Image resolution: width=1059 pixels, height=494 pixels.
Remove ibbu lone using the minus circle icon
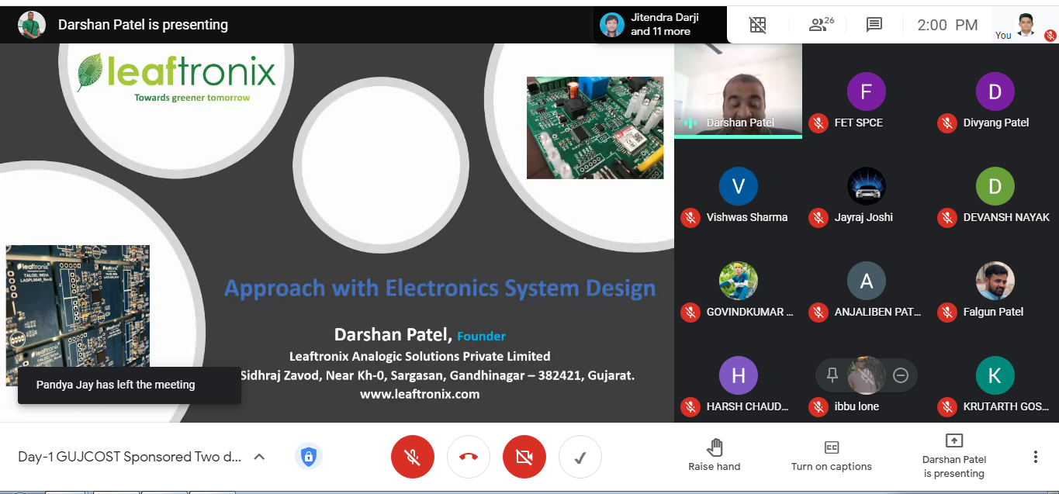tap(901, 375)
